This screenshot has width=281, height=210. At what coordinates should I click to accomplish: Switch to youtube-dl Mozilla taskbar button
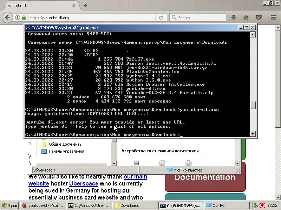43,205
